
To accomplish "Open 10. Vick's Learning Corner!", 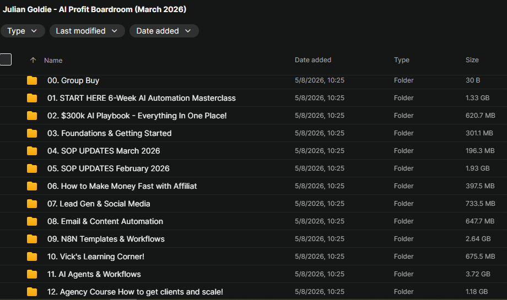I will coord(96,257).
